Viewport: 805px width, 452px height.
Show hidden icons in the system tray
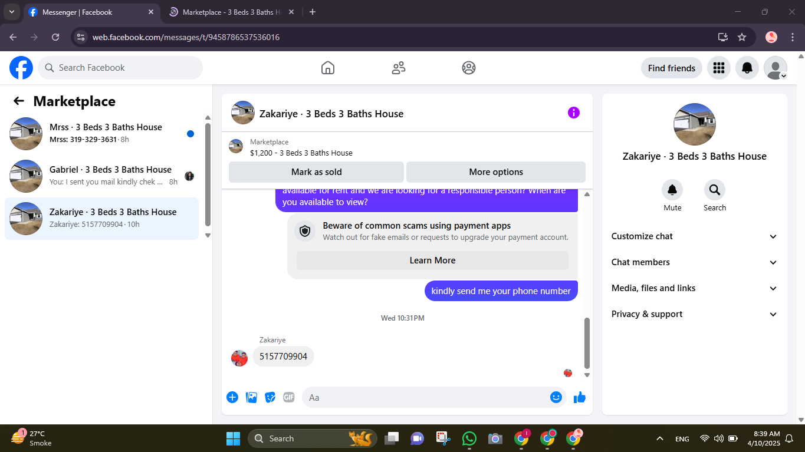tap(660, 438)
